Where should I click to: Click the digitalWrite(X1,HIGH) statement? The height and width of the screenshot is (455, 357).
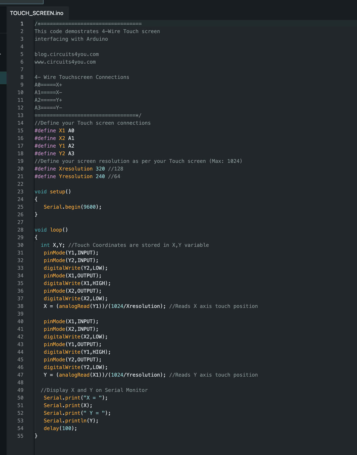click(77, 283)
